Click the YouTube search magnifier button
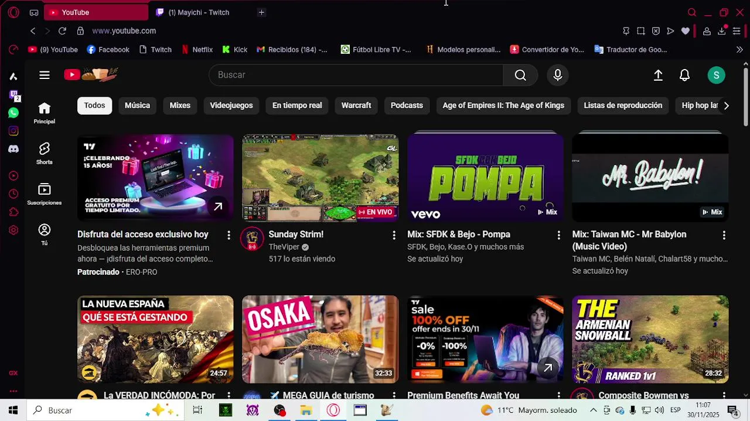Screen dimensions: 750x421 click(x=520, y=75)
